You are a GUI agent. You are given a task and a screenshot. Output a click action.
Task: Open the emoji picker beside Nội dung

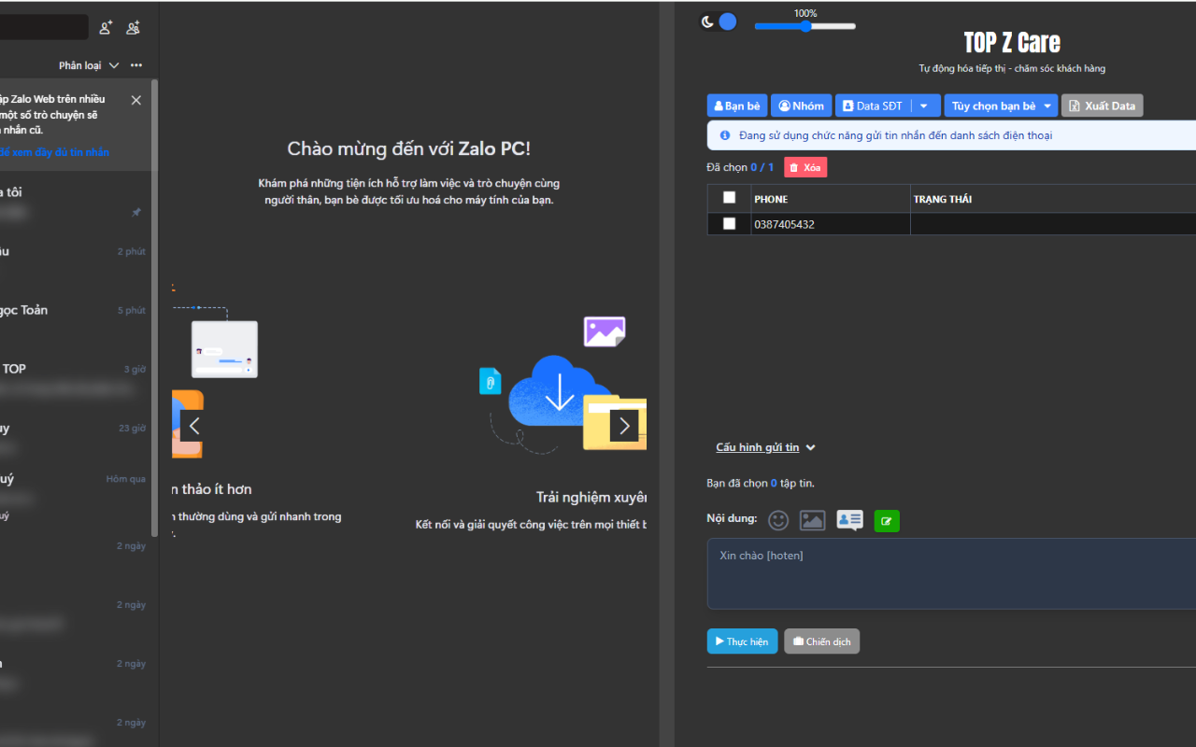(x=778, y=520)
